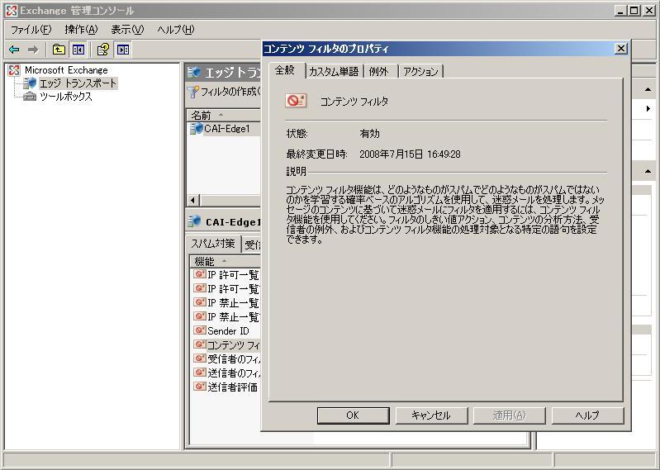Click the CAI-Edge1 server row icon
The image size is (660, 470).
[197, 128]
